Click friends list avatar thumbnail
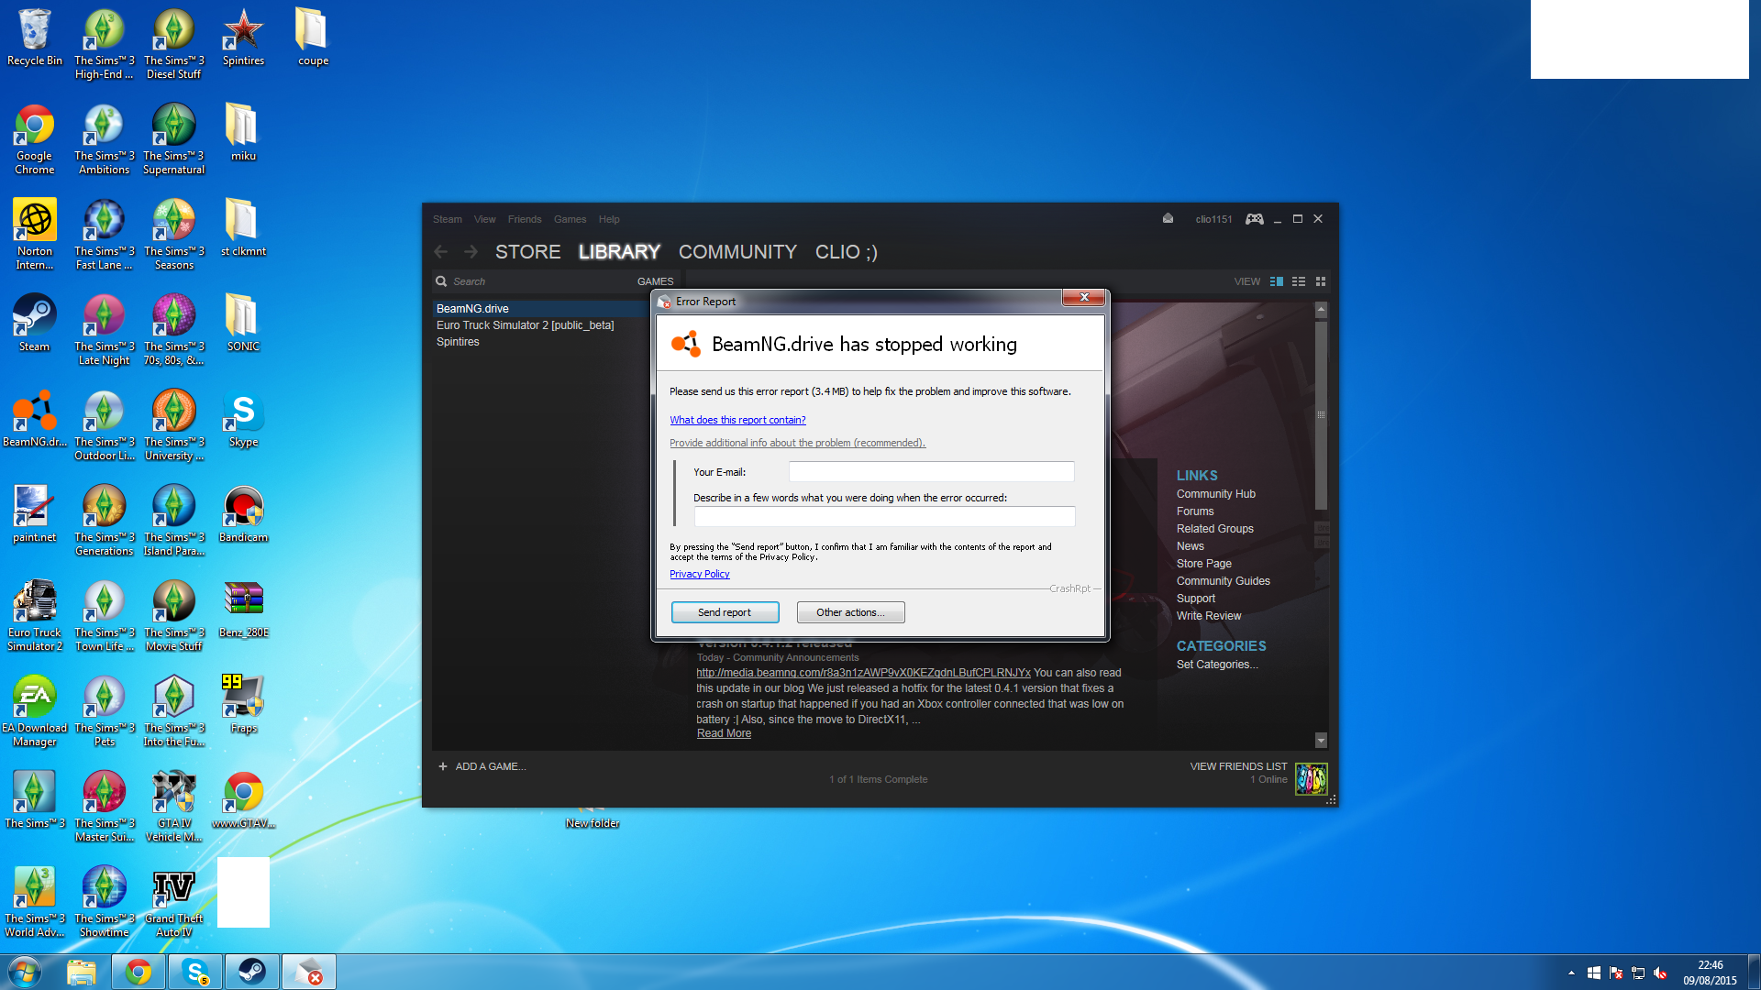Viewport: 1761px width, 990px height. click(x=1311, y=779)
